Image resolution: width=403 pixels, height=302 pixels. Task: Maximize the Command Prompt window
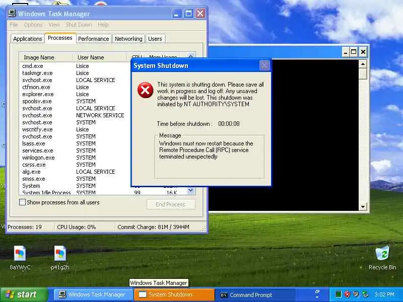[354, 52]
